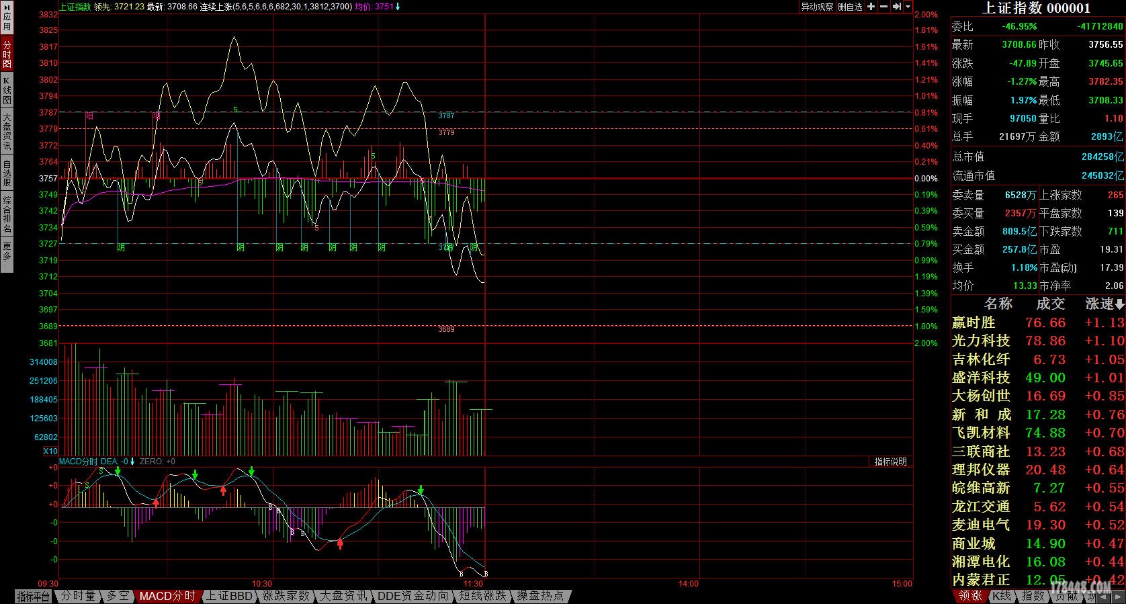This screenshot has width=1126, height=604.
Task: Select the 三联商社 stock row
Action: (x=1038, y=451)
